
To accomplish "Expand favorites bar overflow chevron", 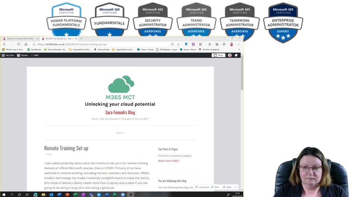I will [239, 50].
